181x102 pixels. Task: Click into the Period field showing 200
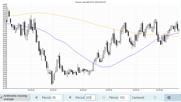[90, 98]
